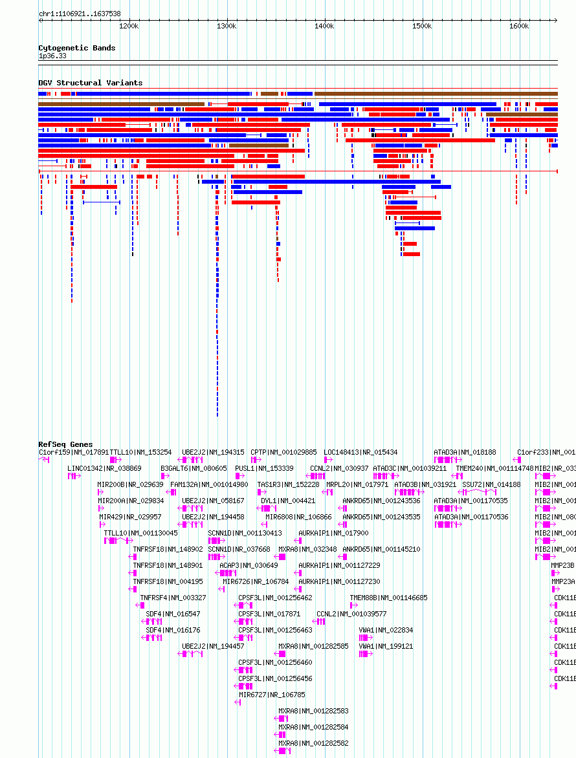
Task: Click the PUSL1|NM_153339 gene label
Action: point(265,468)
